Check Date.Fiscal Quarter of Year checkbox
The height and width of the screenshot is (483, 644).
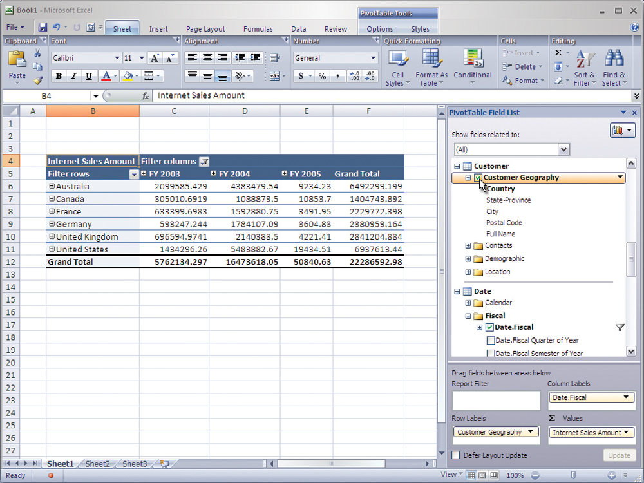tap(490, 341)
